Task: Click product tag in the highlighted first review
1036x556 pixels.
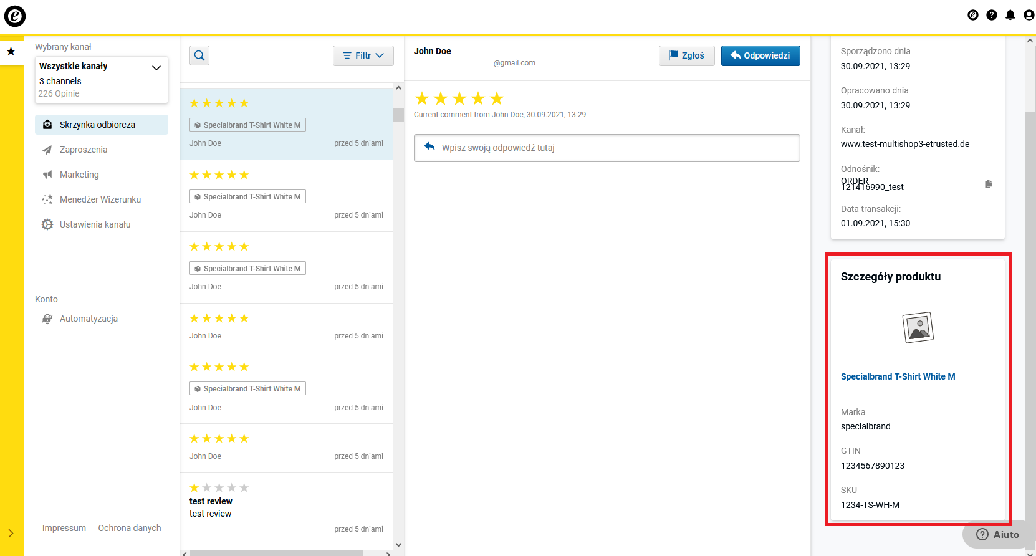Action: [247, 125]
